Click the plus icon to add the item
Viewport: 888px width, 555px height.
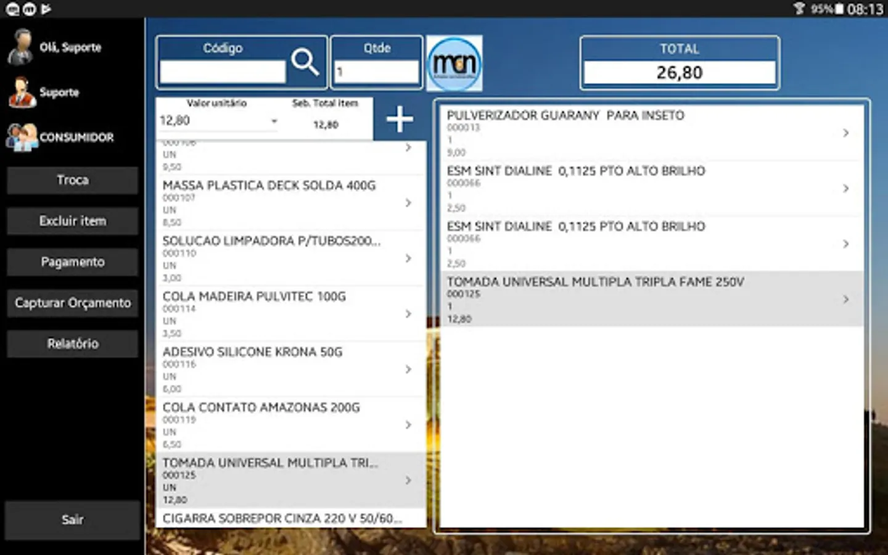coord(399,118)
